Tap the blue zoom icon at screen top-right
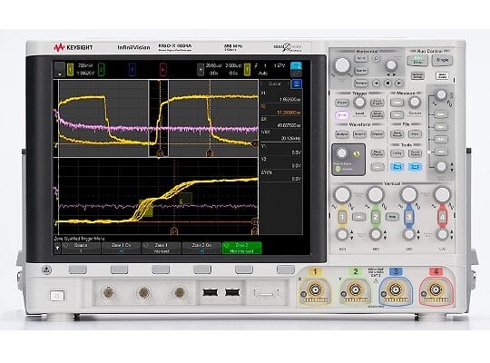 [x=296, y=66]
